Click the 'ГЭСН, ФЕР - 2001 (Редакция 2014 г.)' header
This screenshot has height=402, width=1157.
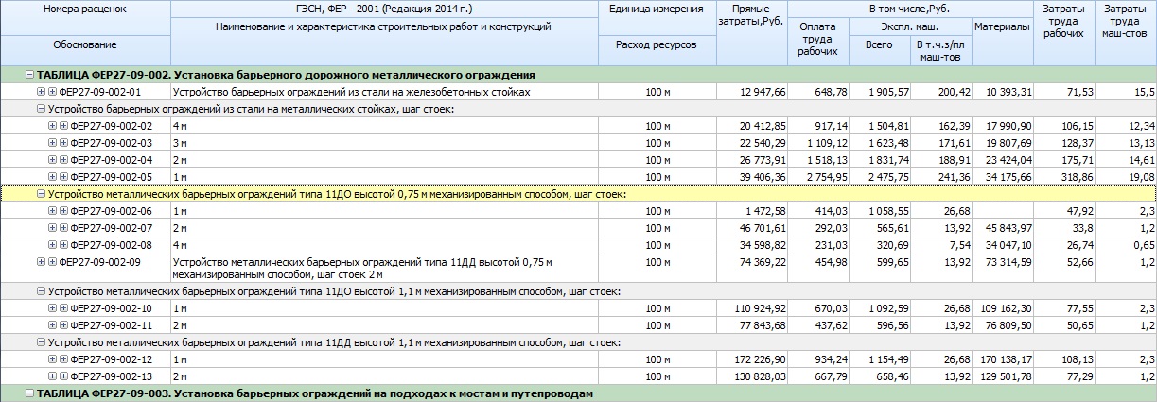[x=384, y=9]
